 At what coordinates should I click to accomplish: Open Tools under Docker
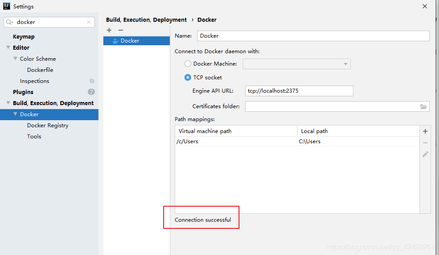point(34,136)
